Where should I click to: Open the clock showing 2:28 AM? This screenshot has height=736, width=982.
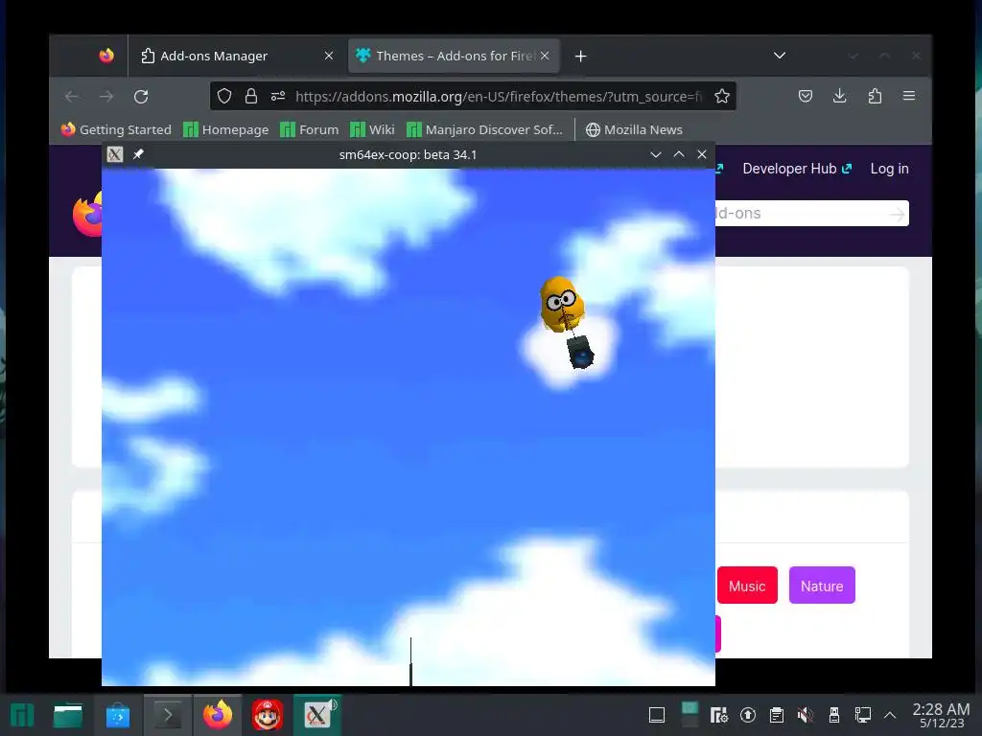(x=942, y=716)
